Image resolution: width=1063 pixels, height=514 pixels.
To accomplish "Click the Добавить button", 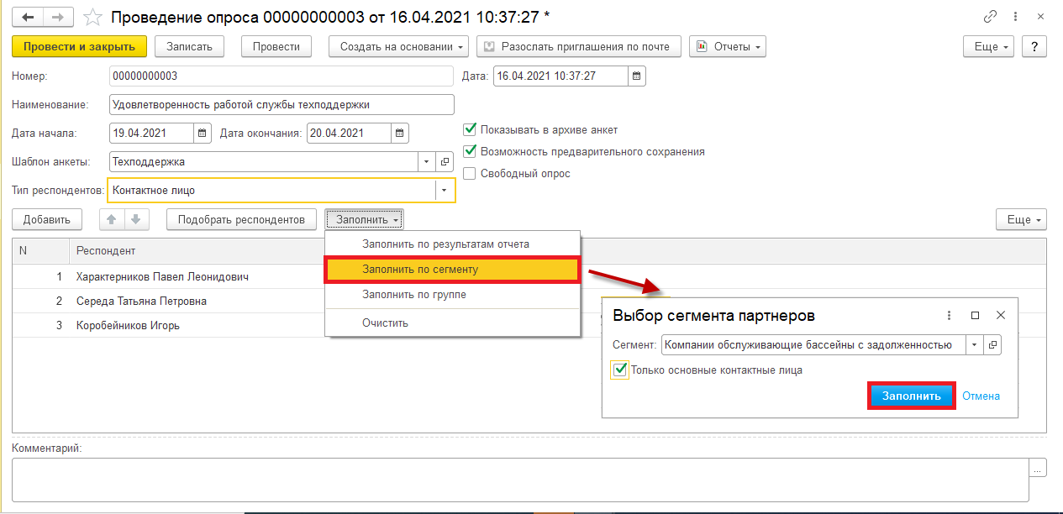I will point(47,219).
